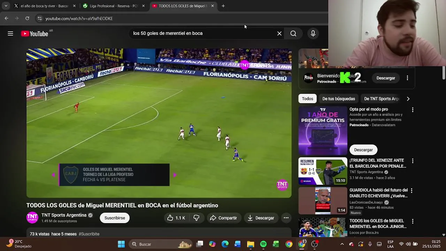Open File Explorer from the taskbar
Viewport: 446px width, 251px height.
pyautogui.click(x=251, y=244)
